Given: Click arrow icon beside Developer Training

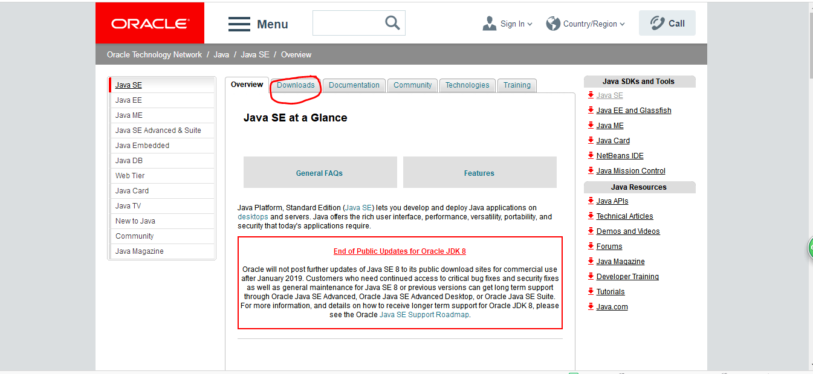Looking at the screenshot, I should (591, 276).
